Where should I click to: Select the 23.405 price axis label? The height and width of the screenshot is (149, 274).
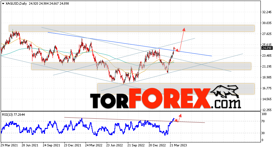(x=267, y=56)
